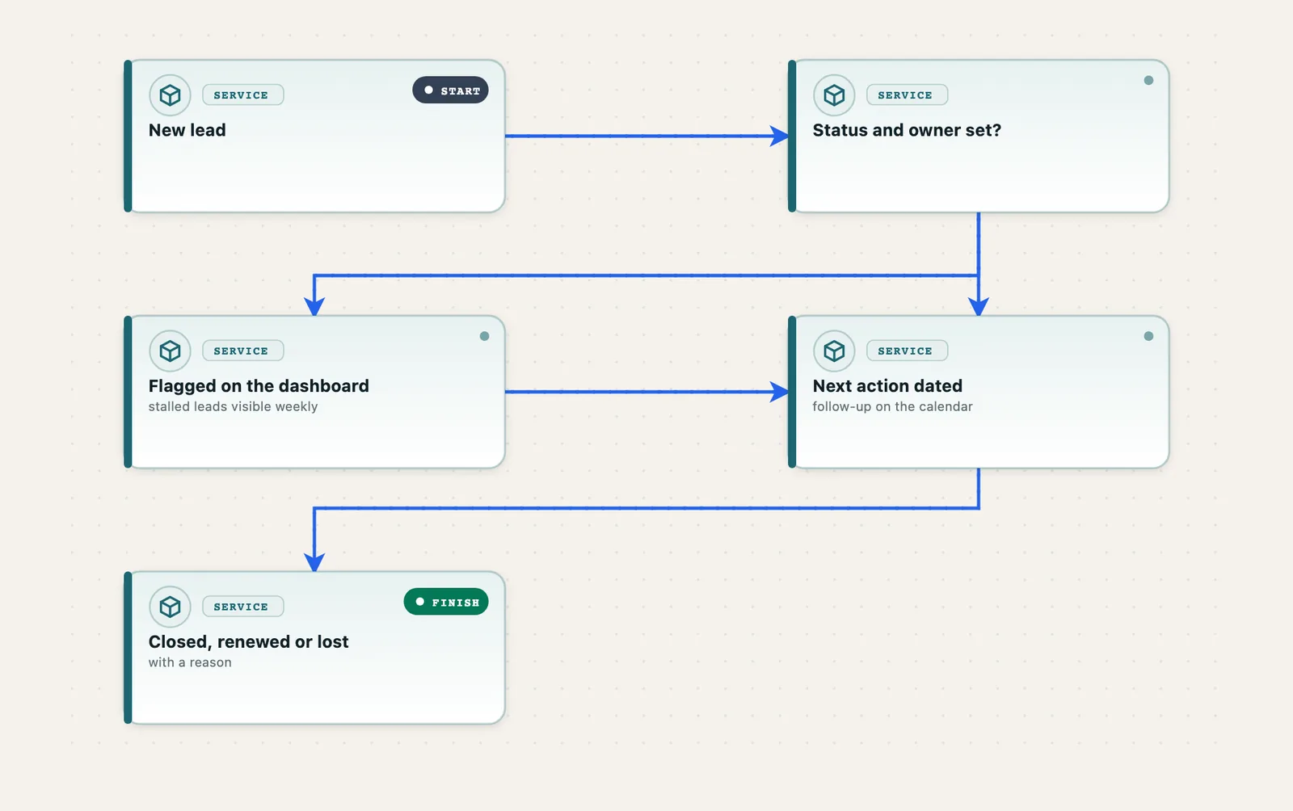
Task: Click the 'with a reason' subtitle
Action: pyautogui.click(x=190, y=662)
